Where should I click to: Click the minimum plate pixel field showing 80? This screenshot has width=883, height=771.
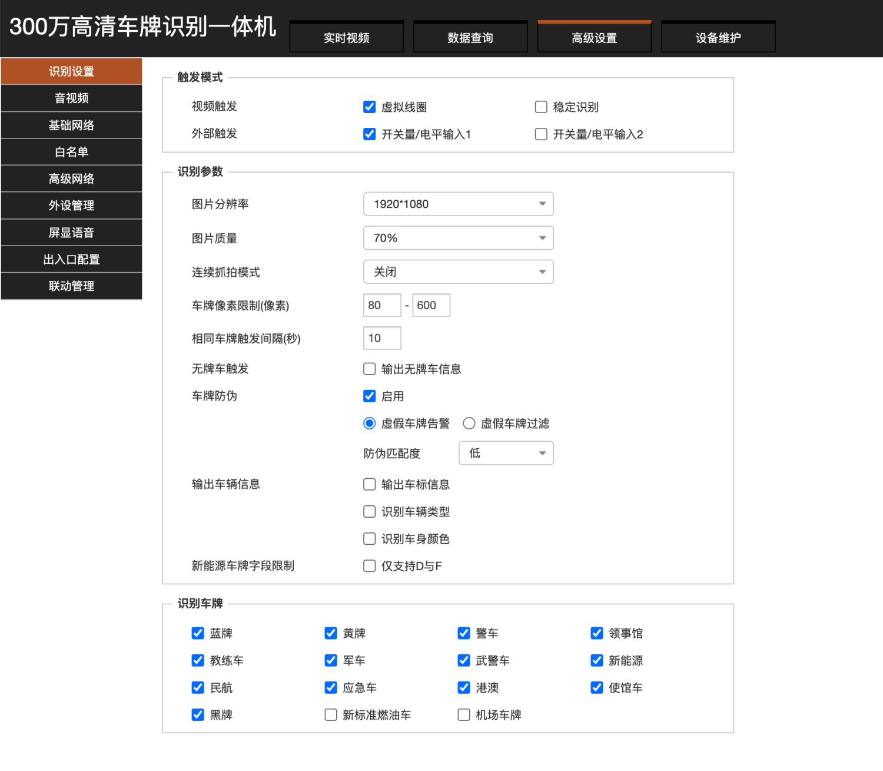382,305
